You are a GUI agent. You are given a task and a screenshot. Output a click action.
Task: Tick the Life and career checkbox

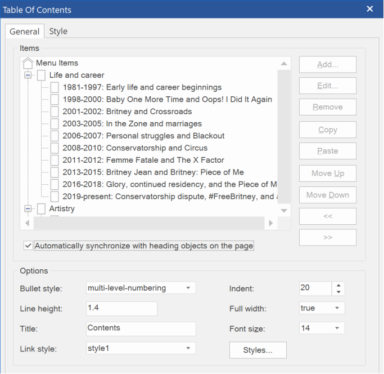point(41,75)
